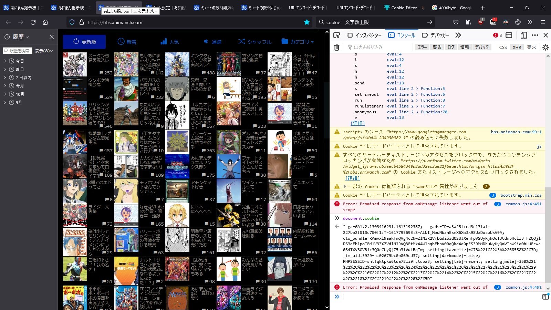Open tracking protection shield info
551x310 pixels.
point(72,22)
